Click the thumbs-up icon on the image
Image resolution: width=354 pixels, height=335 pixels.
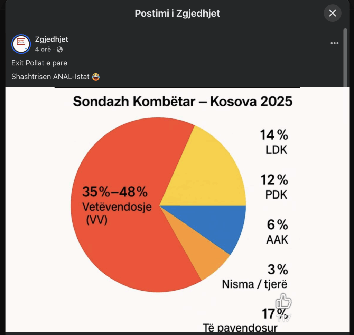283,301
